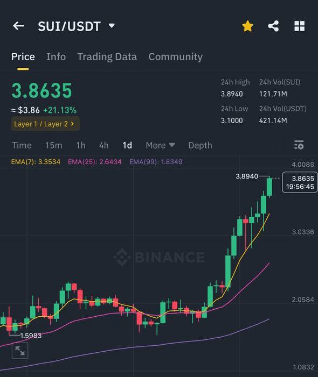Select the 15m timeframe
The height and width of the screenshot is (377, 318).
[x=54, y=145]
